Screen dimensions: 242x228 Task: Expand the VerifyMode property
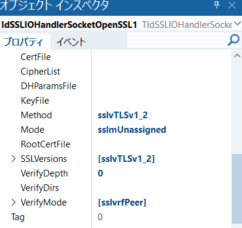[13, 203]
